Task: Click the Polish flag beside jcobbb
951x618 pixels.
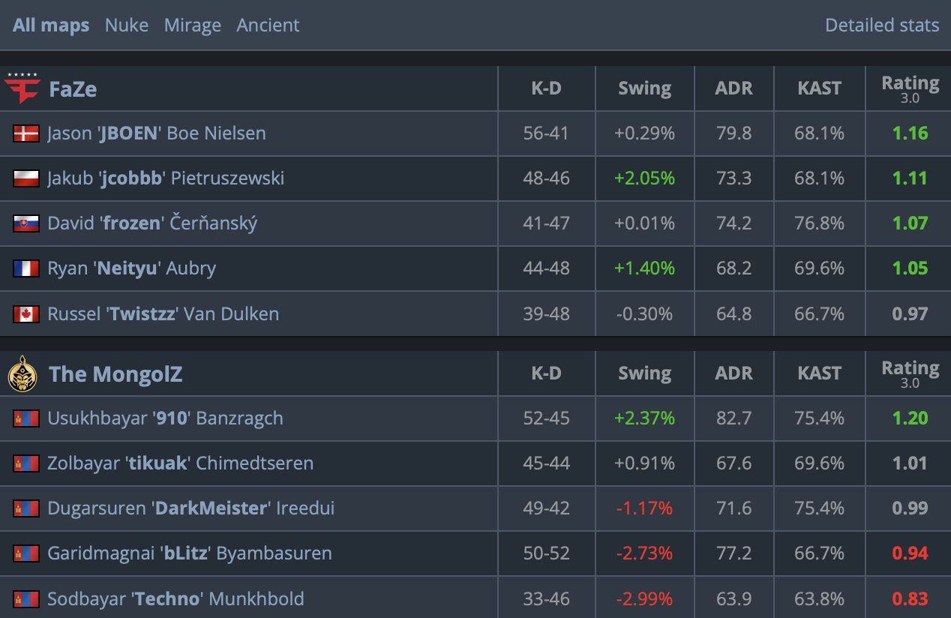Action: point(26,178)
